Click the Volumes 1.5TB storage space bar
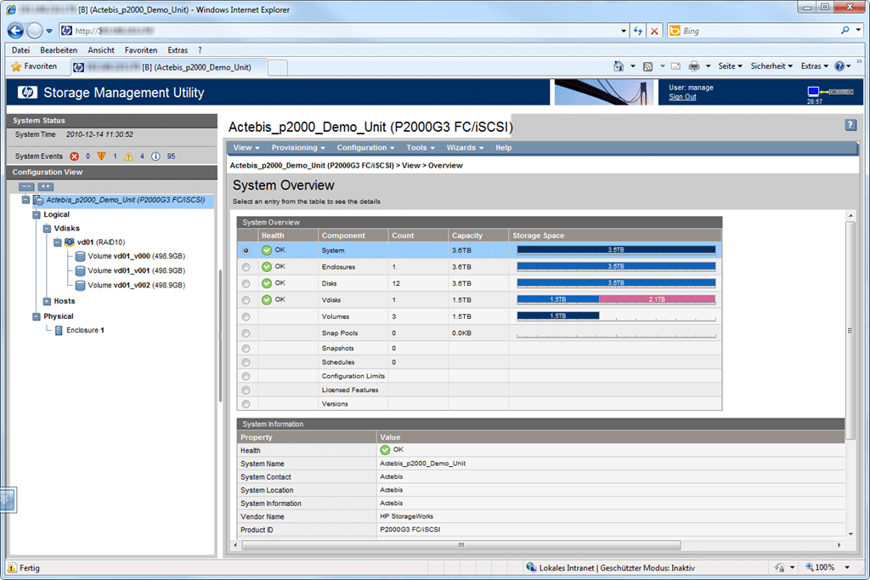Viewport: 870px width, 580px height. [557, 316]
